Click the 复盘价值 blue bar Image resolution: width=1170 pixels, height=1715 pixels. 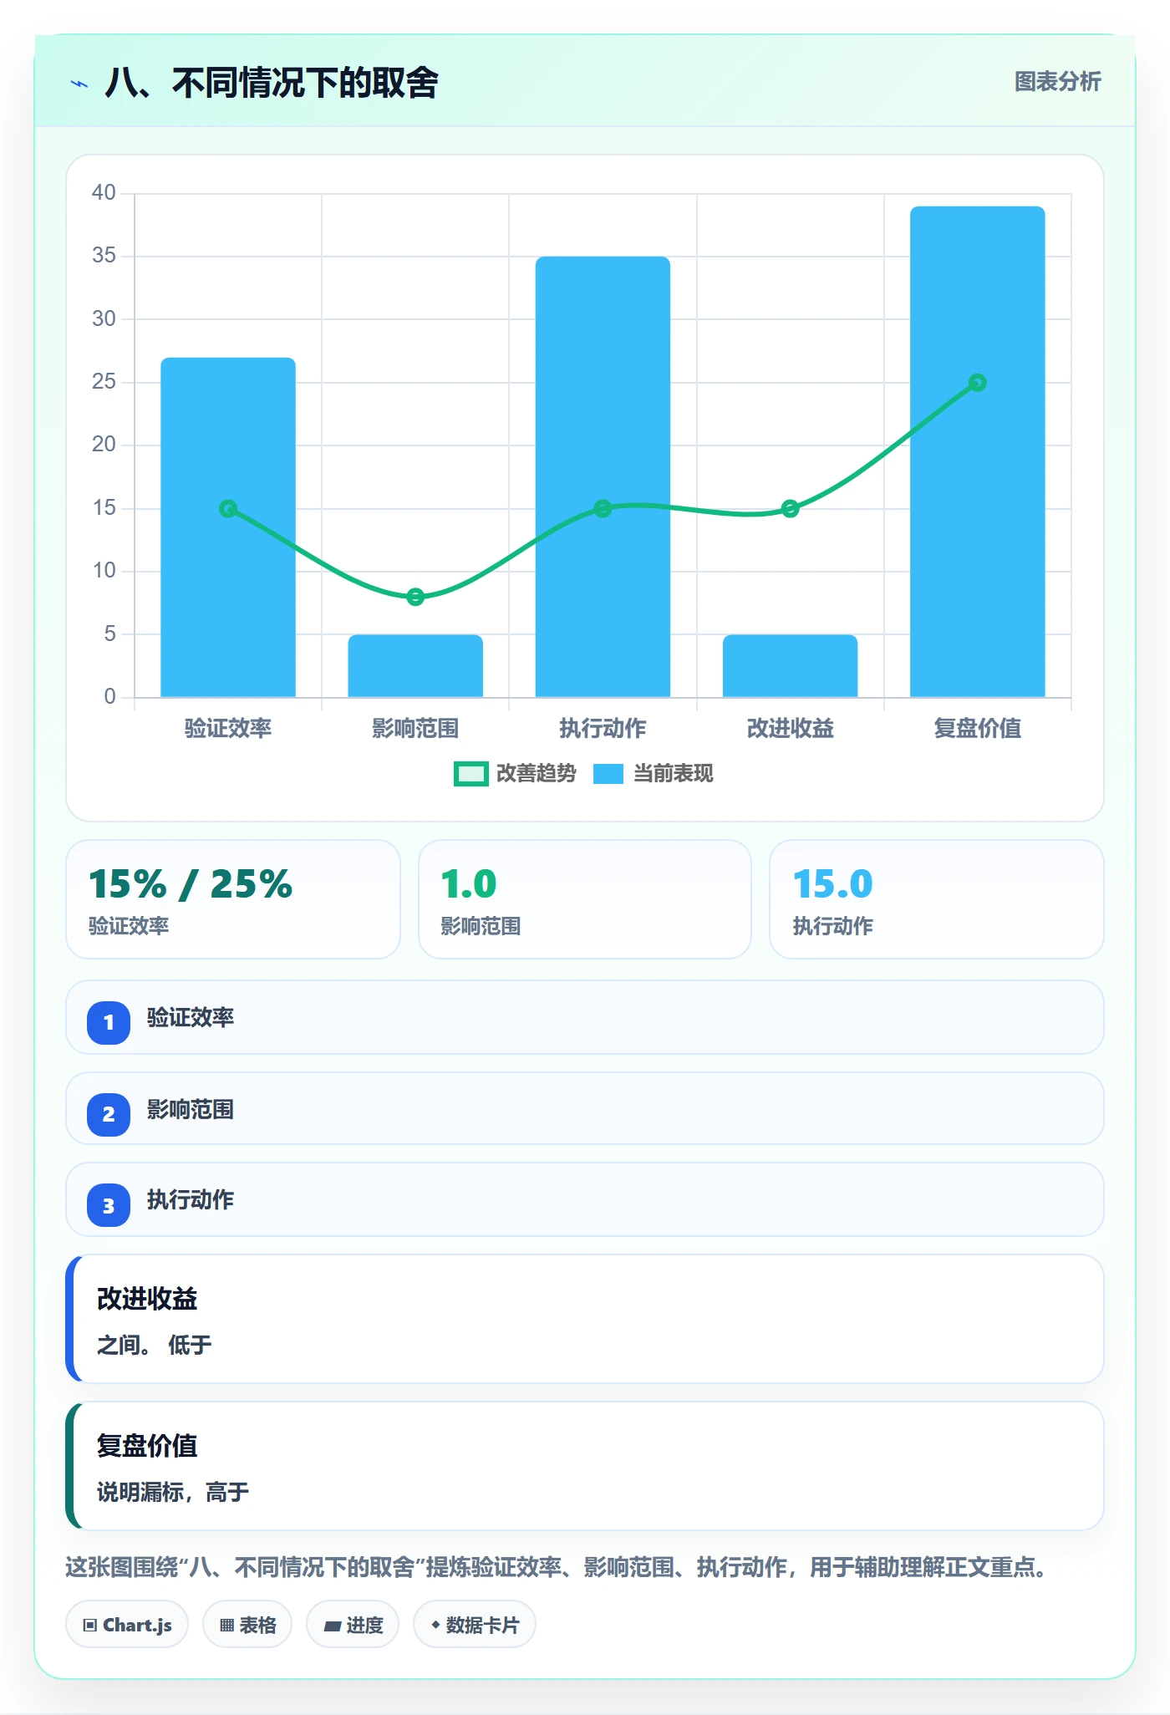pyautogui.click(x=978, y=452)
